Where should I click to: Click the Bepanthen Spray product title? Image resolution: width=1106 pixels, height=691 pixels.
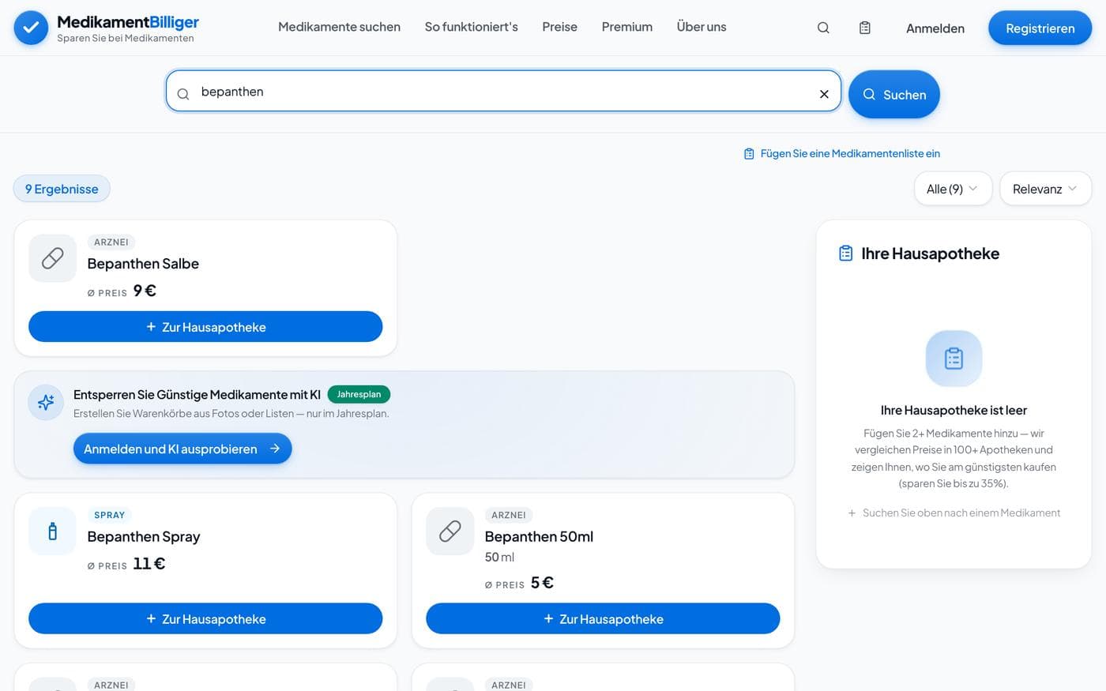pos(144,537)
